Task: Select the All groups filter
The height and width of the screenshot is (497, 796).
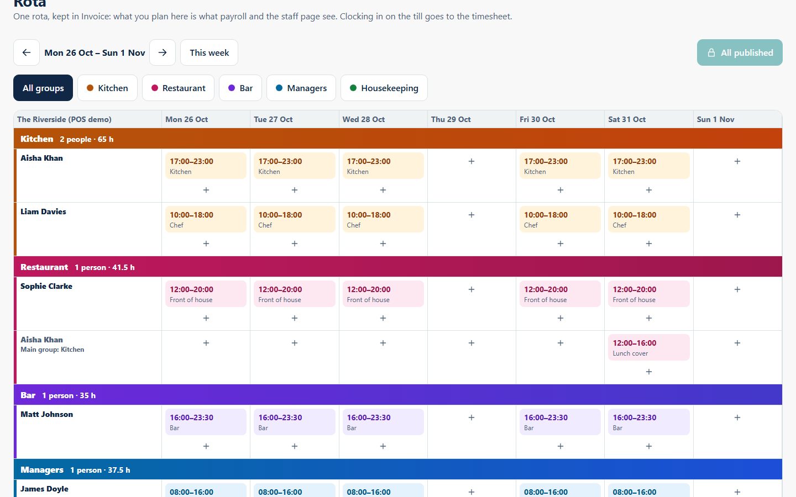Action: 43,88
